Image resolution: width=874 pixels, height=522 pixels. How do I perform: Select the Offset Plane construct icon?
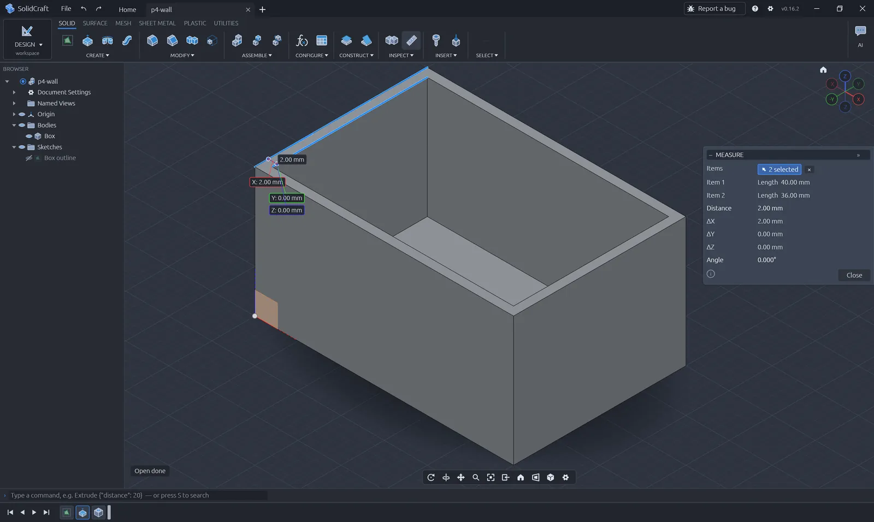tap(346, 40)
